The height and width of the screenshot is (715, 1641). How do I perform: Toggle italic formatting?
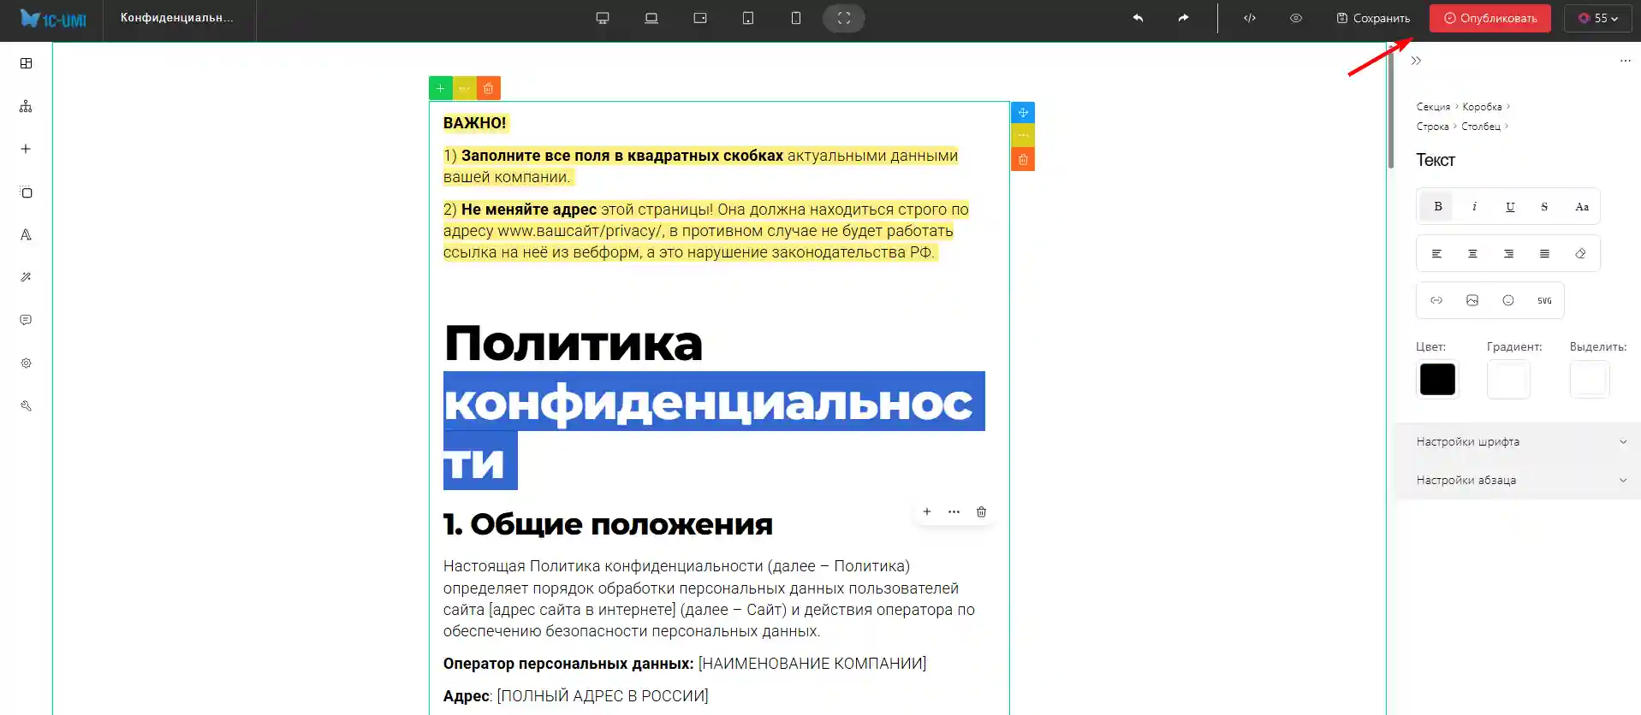tap(1474, 206)
